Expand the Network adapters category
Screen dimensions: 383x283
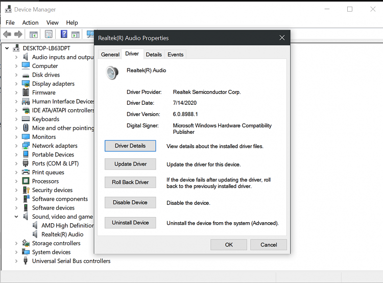(x=16, y=146)
